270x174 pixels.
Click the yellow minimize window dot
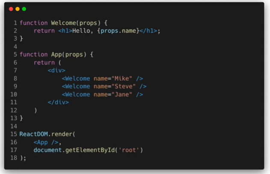pyautogui.click(x=18, y=9)
